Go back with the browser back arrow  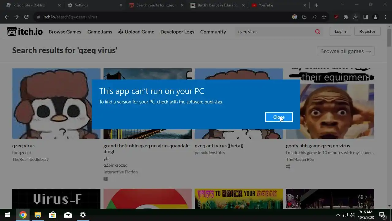7,17
